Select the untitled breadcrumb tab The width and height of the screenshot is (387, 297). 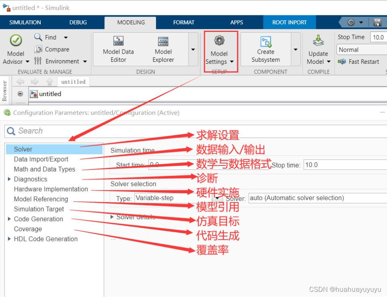[x=73, y=82]
